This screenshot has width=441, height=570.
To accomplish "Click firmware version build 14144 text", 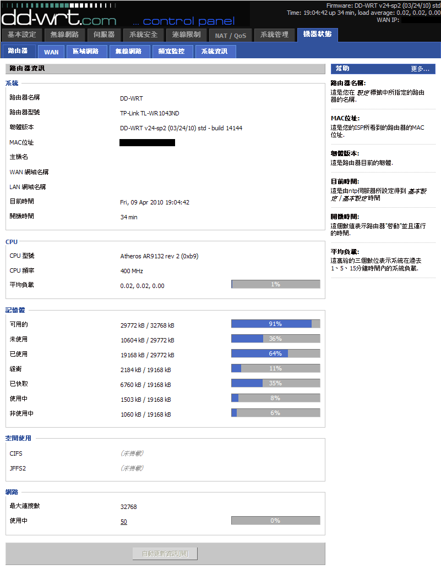I will point(181,128).
